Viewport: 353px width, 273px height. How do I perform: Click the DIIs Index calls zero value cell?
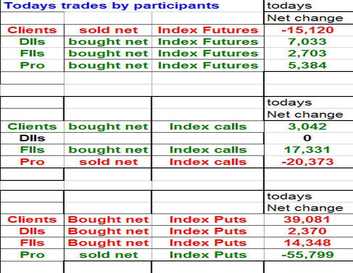(x=307, y=138)
